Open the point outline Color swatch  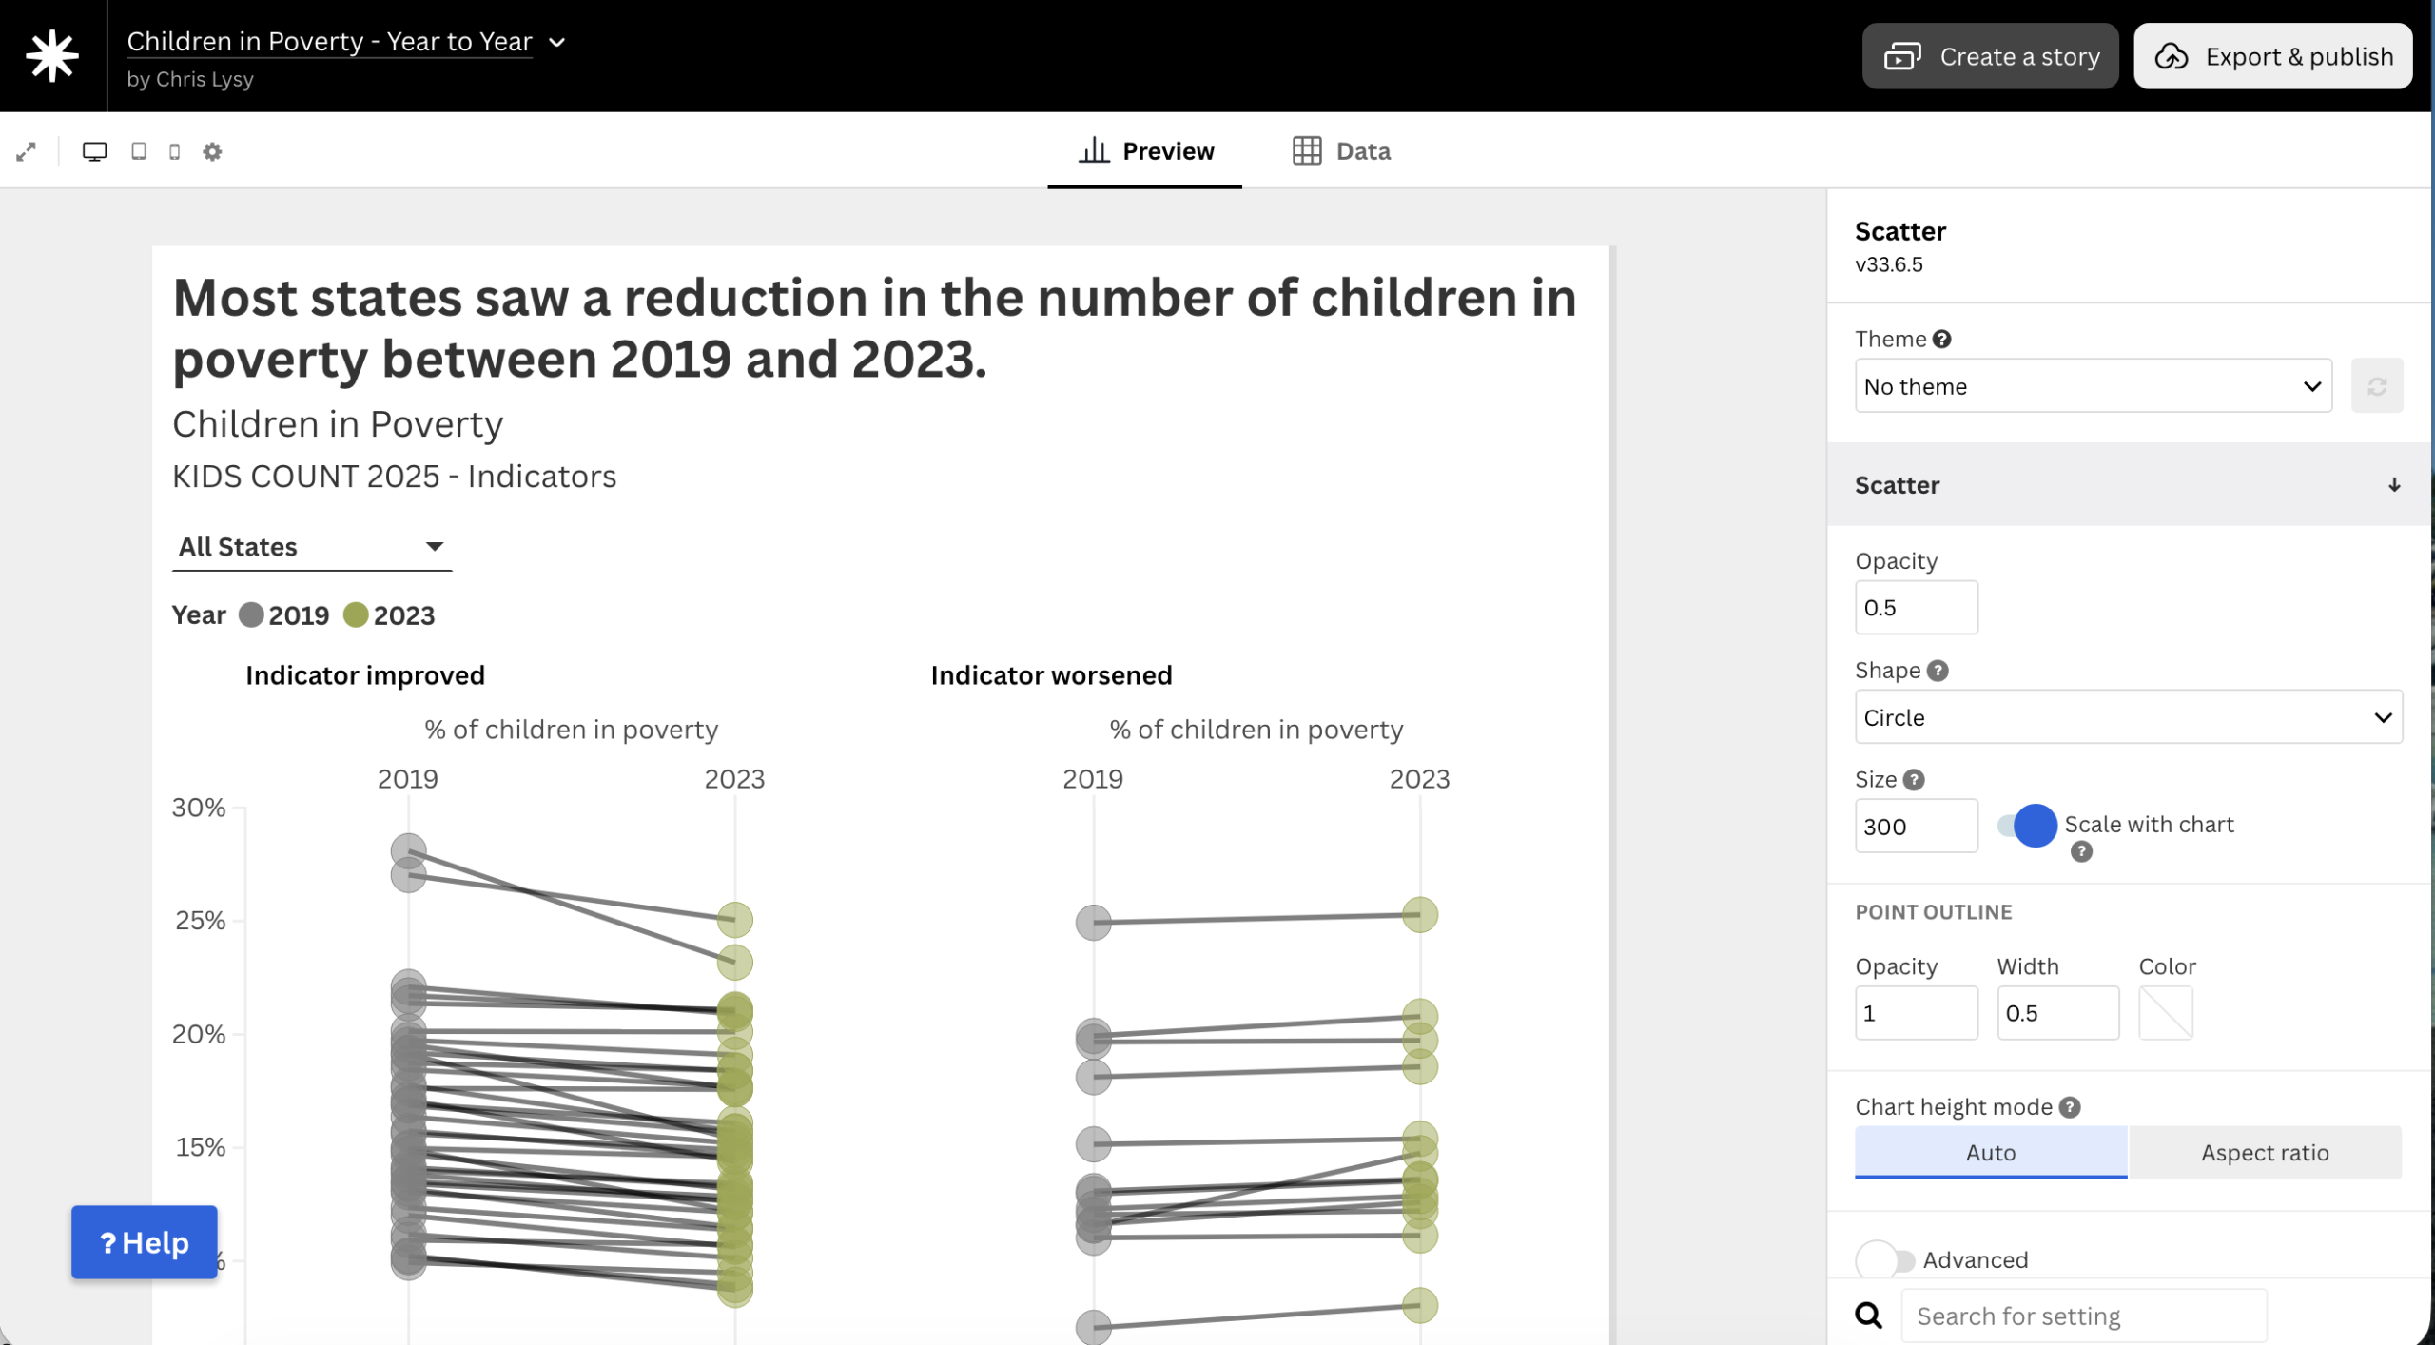[2165, 1013]
